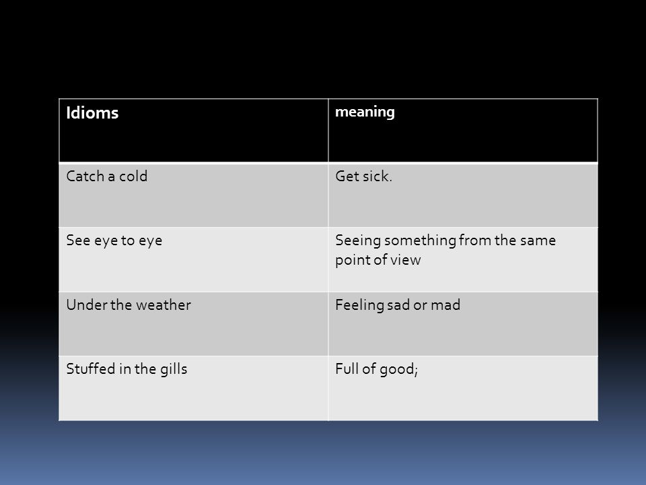Image resolution: width=646 pixels, height=485 pixels.
Task: Select the Get sick cell
Action: pyautogui.click(x=463, y=195)
